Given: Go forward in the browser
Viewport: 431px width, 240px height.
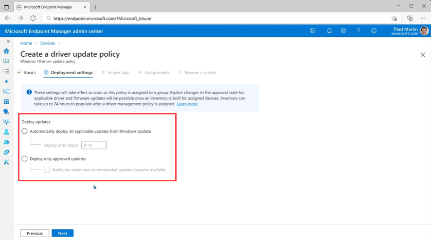Looking at the screenshot, I should (x=20, y=18).
